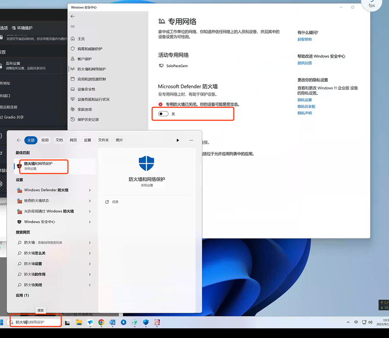
Task: Open the blue lightning circle taskbar app
Action: pos(124,322)
